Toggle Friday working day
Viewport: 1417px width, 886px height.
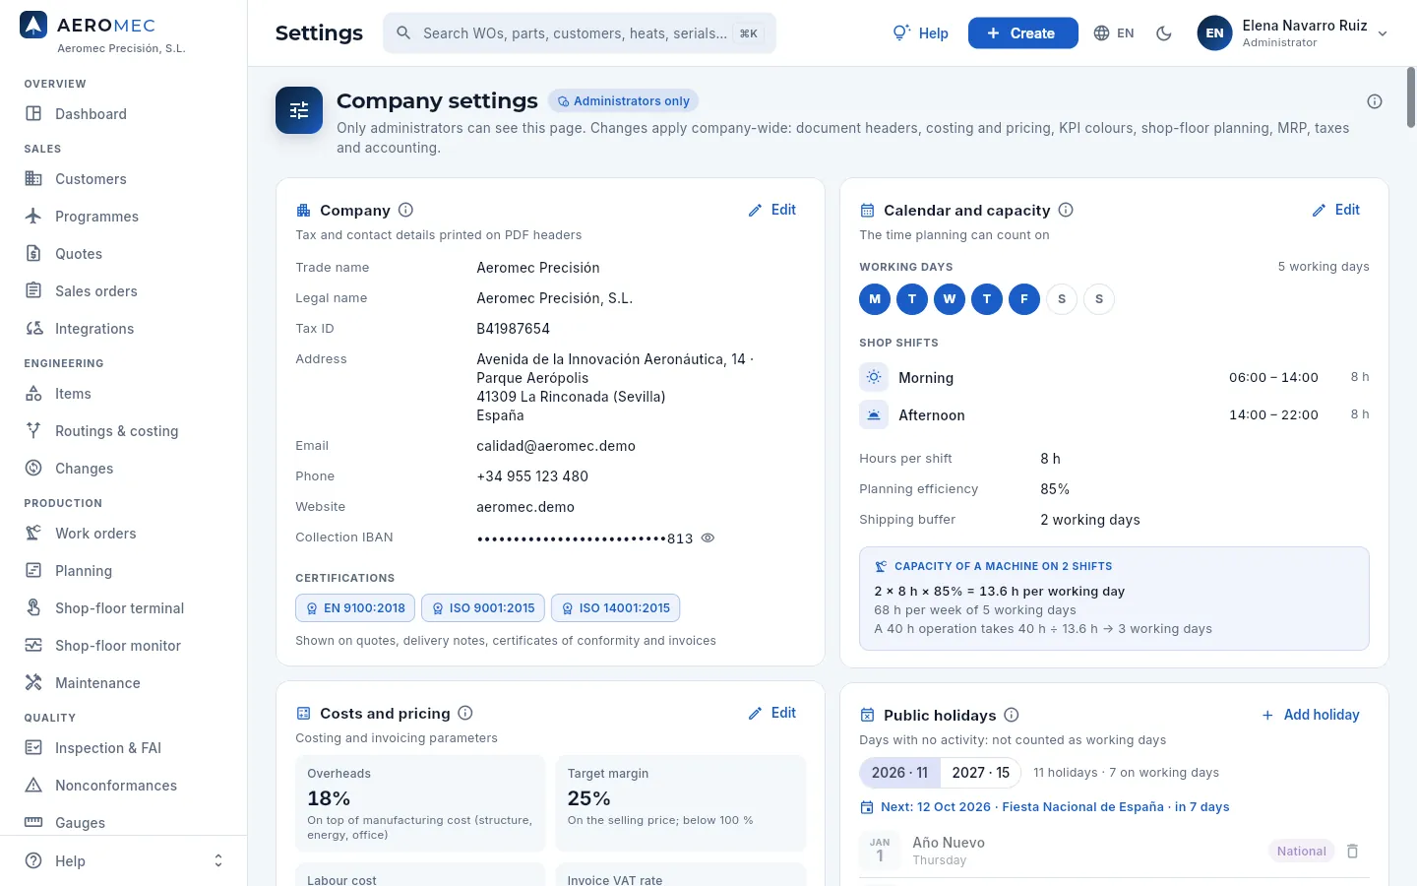(x=1024, y=299)
